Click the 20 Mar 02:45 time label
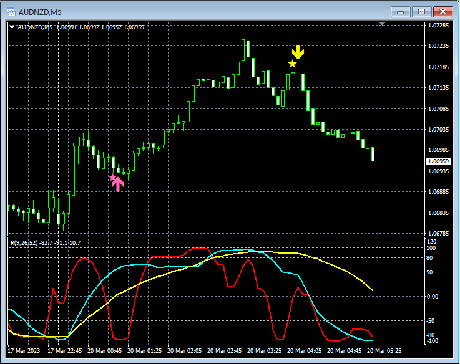 click(225, 350)
